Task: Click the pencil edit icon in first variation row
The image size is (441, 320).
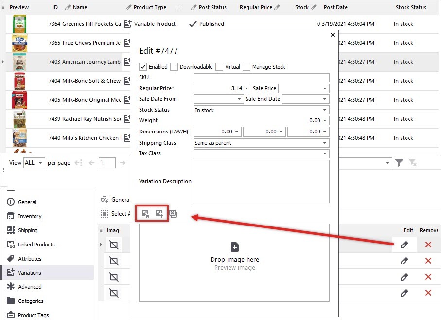Action: click(x=404, y=245)
